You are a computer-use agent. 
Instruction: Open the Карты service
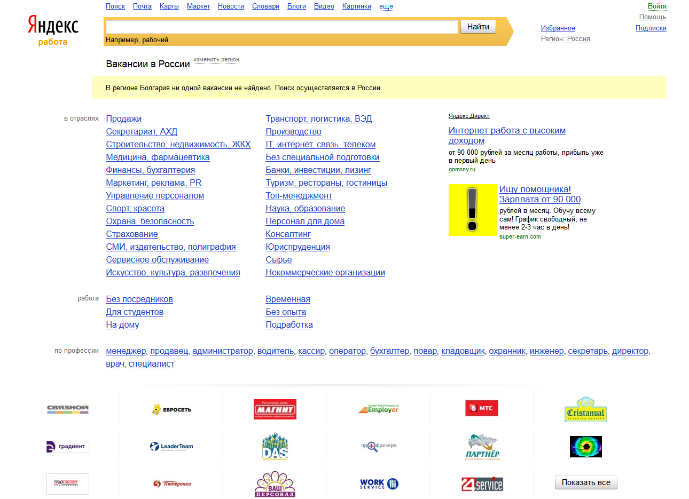(x=169, y=6)
